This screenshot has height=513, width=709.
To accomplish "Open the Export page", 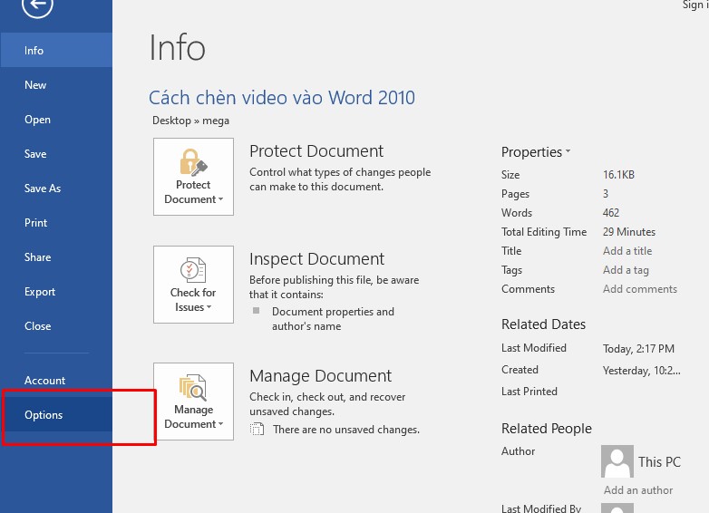I will coord(56,292).
